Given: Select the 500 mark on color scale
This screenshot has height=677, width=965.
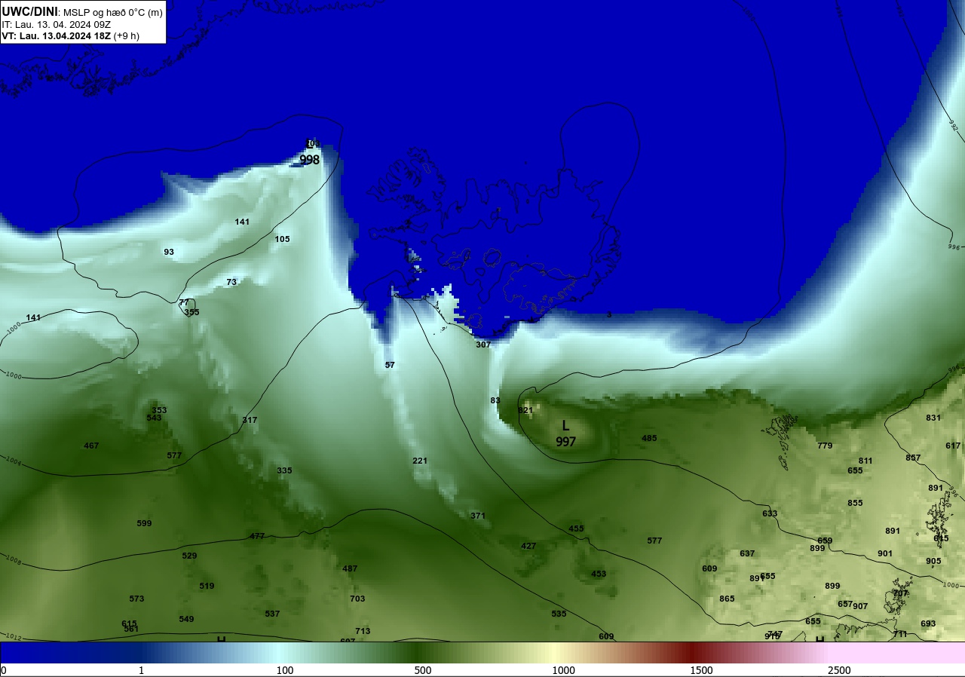Looking at the screenshot, I should click(423, 670).
